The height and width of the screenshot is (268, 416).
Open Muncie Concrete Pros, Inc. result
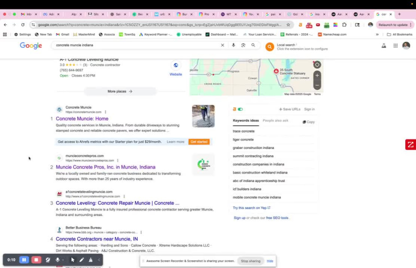click(106, 167)
